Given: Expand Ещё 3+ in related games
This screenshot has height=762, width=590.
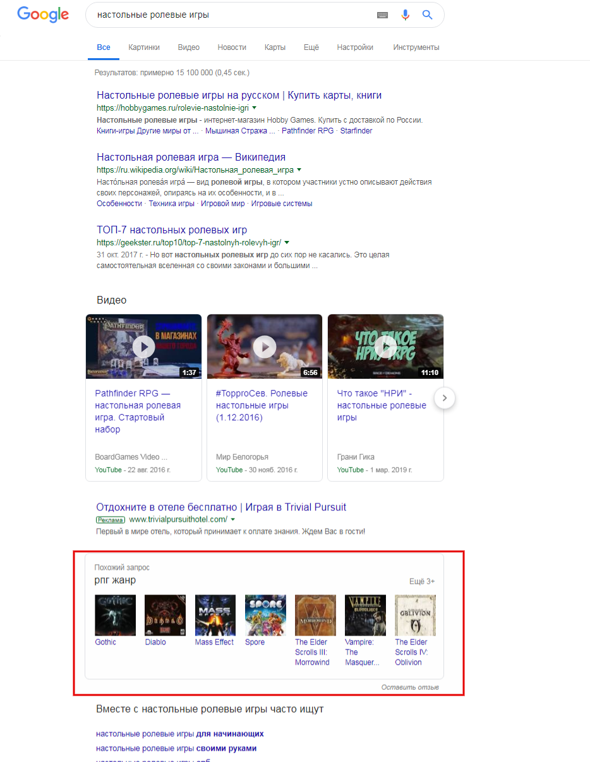Looking at the screenshot, I should 422,582.
